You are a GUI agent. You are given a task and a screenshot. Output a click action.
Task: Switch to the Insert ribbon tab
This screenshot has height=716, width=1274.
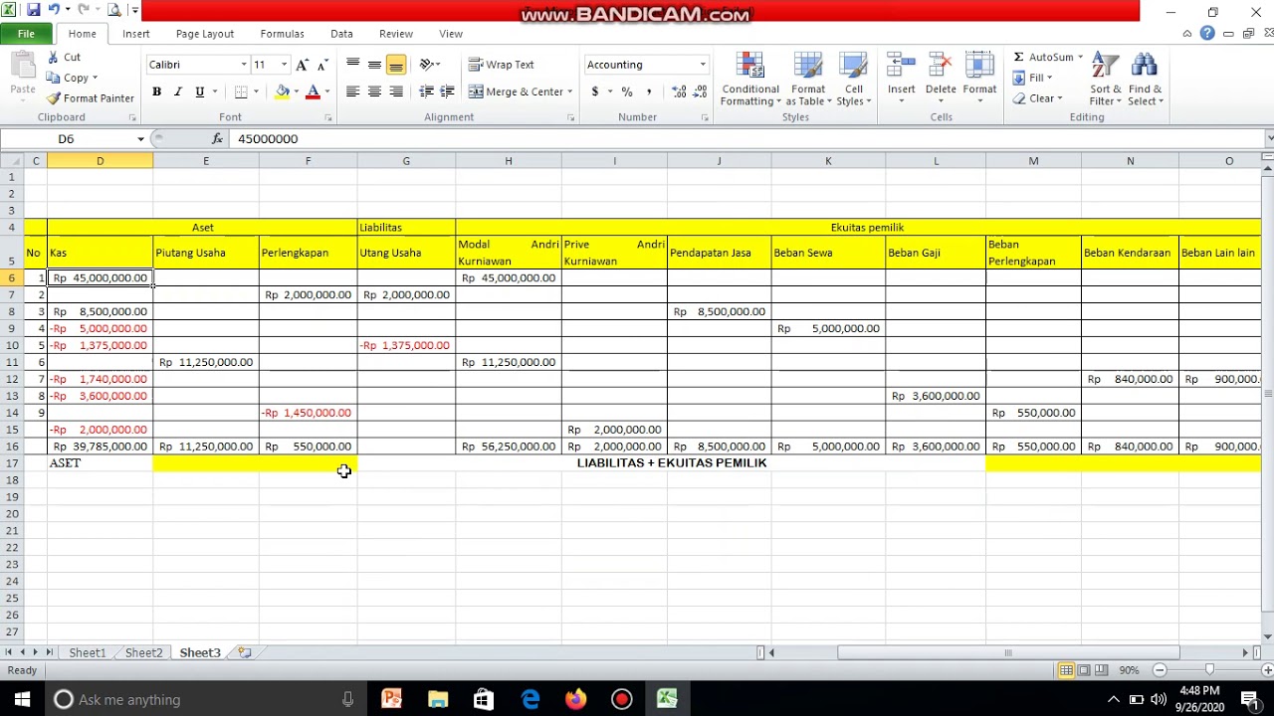click(x=136, y=34)
